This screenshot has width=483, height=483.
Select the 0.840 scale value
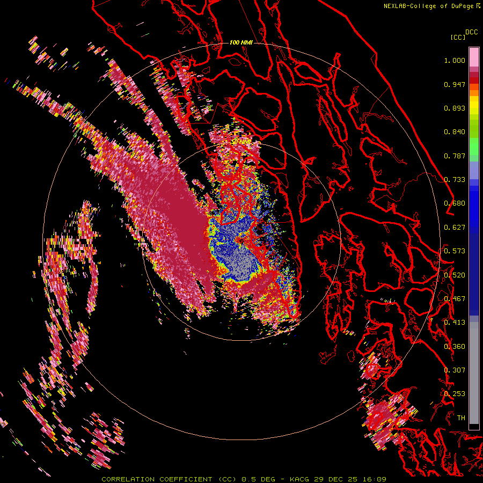click(455, 132)
